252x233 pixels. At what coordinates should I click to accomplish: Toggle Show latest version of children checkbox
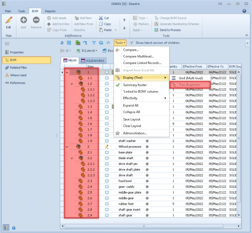click(132, 43)
